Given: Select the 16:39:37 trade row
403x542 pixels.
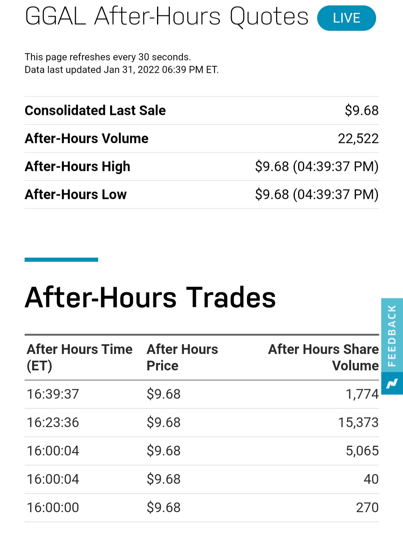Looking at the screenshot, I should click(202, 394).
